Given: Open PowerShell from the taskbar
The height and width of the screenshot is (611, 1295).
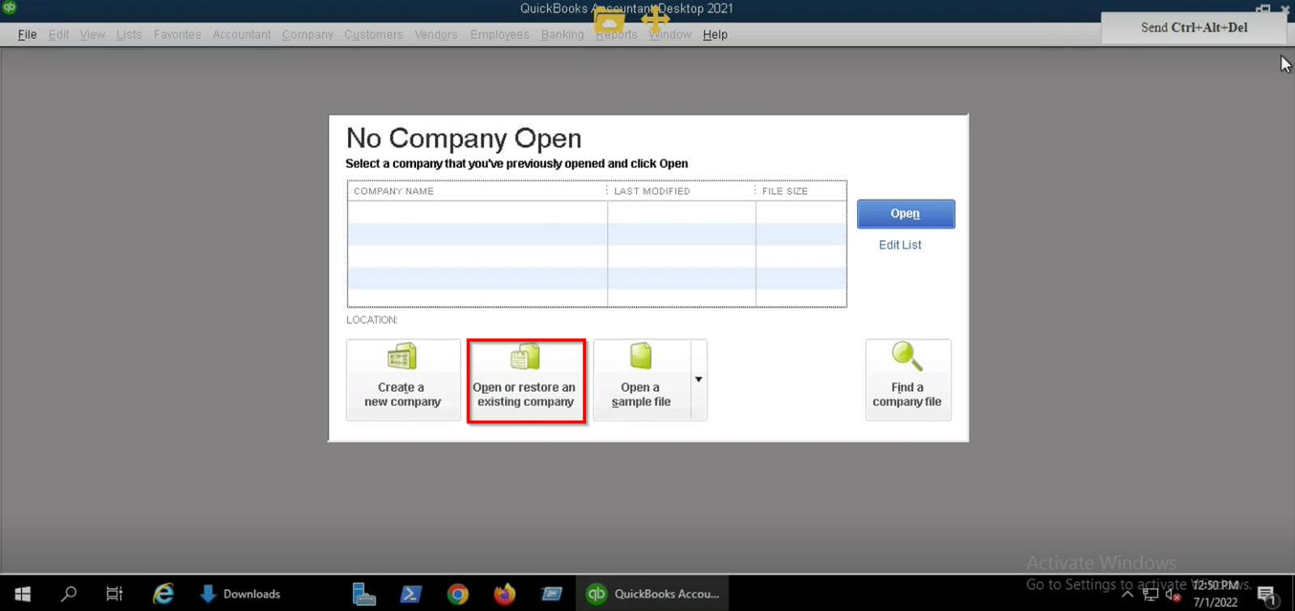Looking at the screenshot, I should 410,594.
